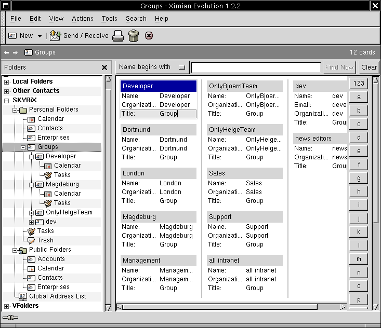Expand the dev folder node

(31, 222)
